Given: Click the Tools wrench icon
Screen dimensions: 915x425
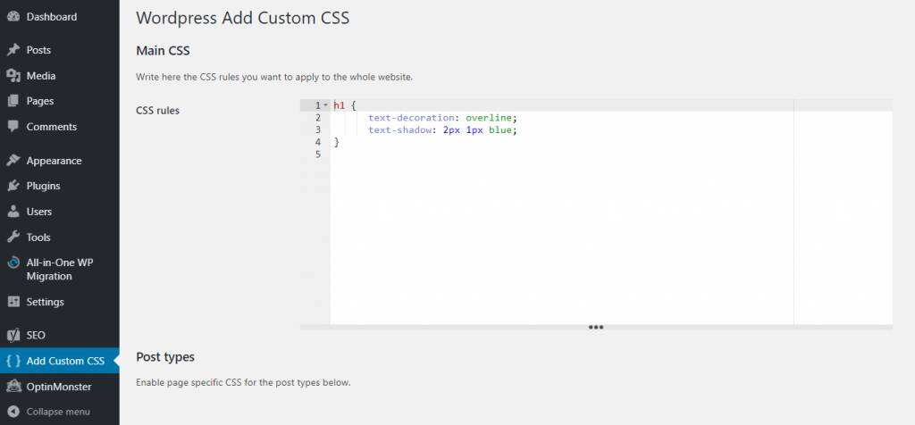Looking at the screenshot, I should click(x=13, y=237).
